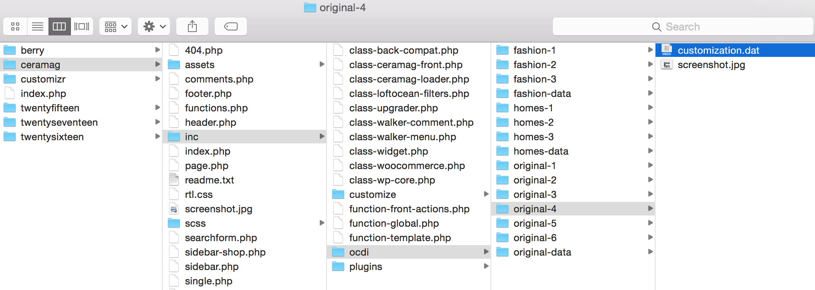The width and height of the screenshot is (815, 290).
Task: Expand the plugins folder arrow
Action: (x=486, y=266)
